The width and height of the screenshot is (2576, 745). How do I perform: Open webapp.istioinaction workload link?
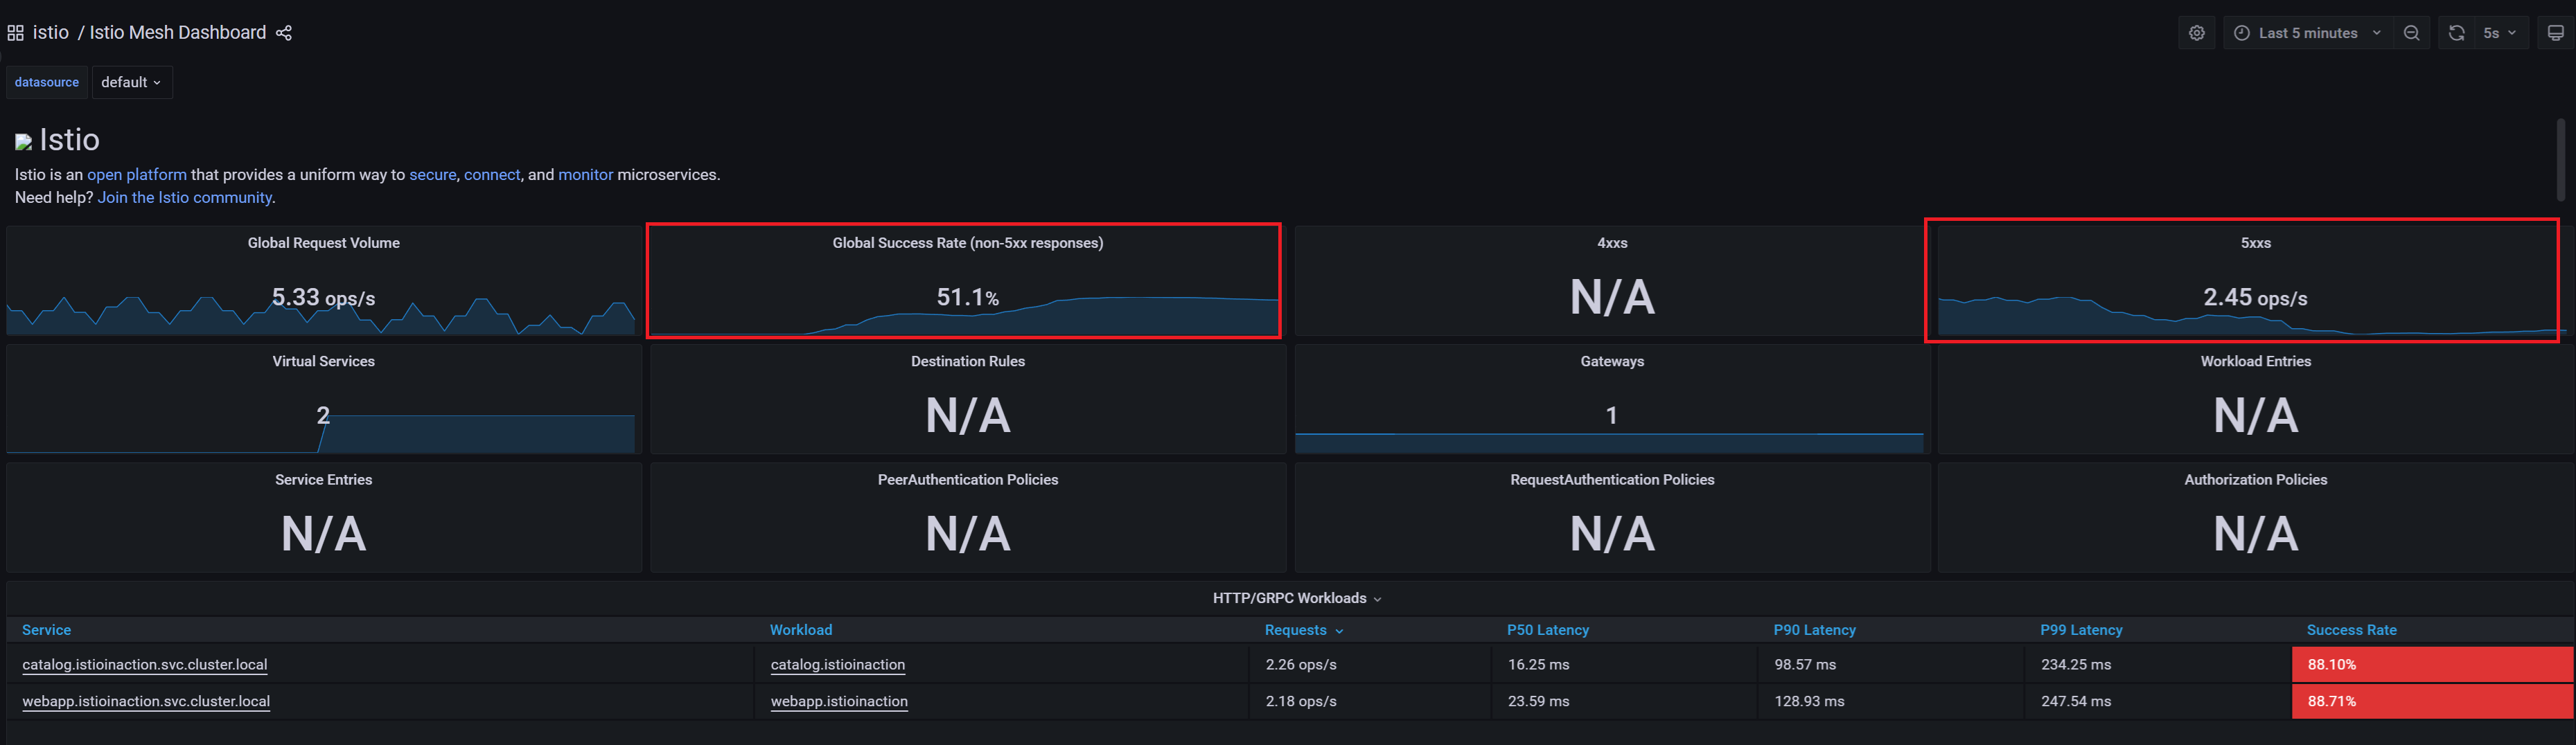pos(839,702)
